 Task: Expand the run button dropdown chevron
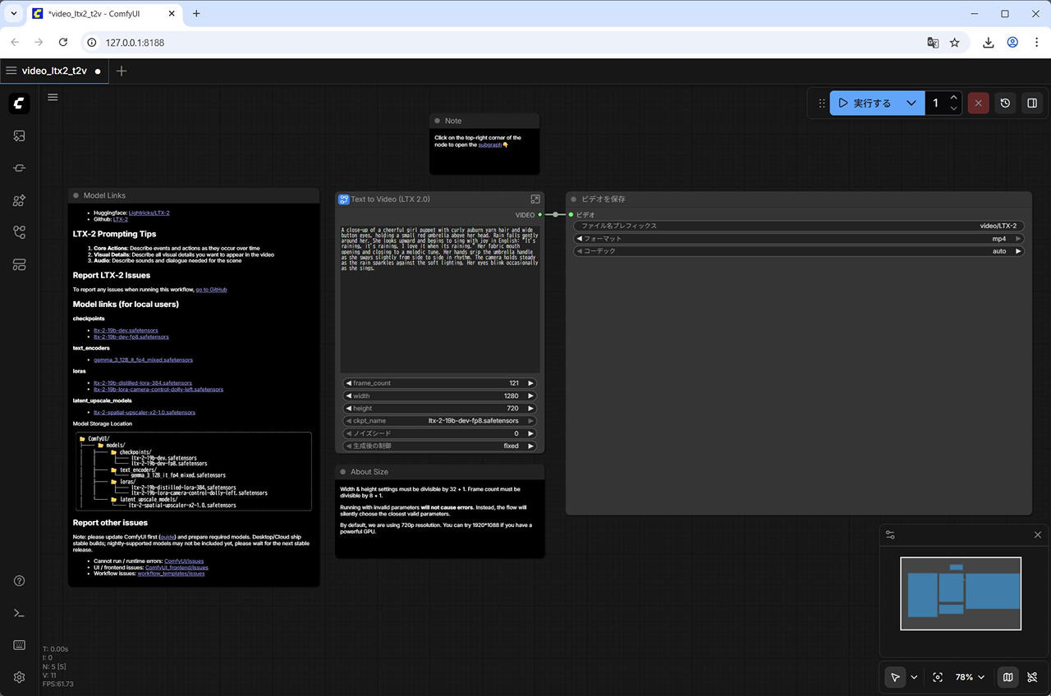click(911, 103)
